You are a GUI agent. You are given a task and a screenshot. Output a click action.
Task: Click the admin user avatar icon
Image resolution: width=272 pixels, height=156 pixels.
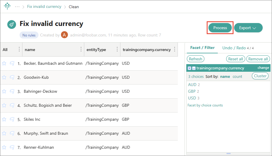64,35
